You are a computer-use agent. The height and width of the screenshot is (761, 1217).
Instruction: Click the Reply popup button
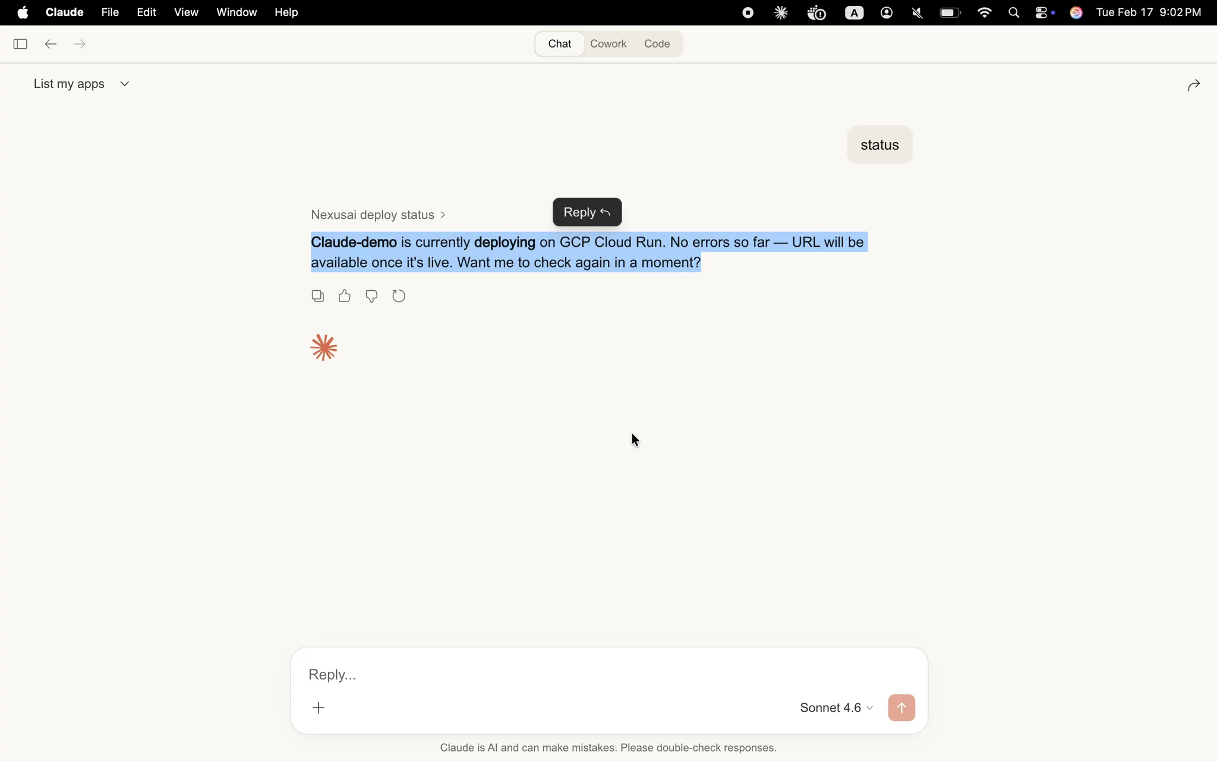(587, 212)
